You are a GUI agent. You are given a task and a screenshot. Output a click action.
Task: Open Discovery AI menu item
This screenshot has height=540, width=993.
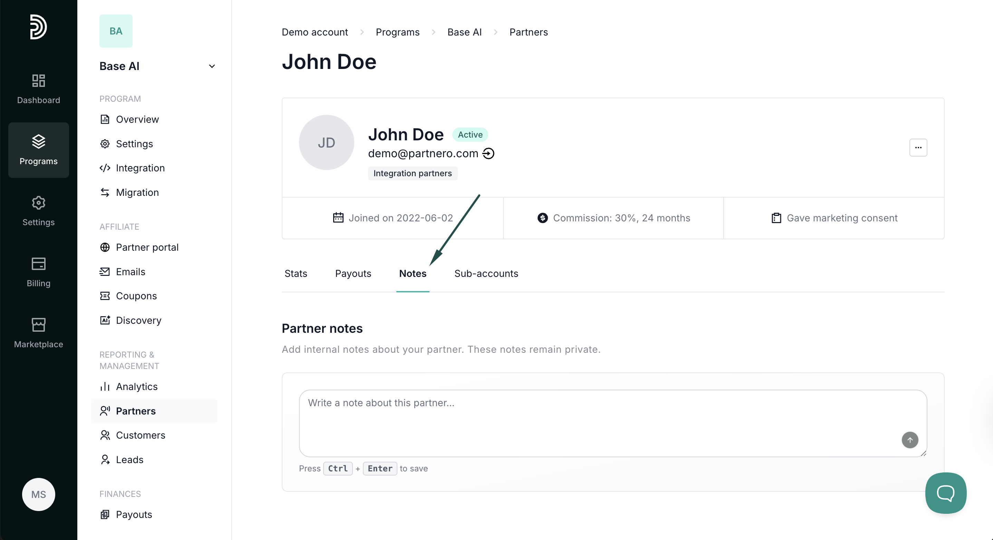tap(138, 320)
